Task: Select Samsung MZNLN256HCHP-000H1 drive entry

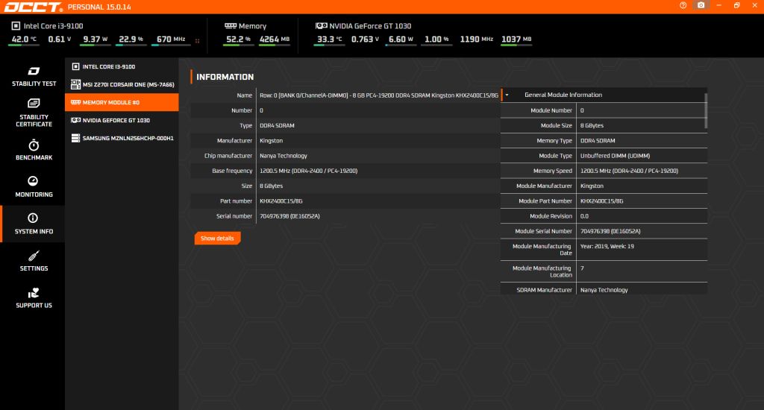Action: click(x=122, y=139)
